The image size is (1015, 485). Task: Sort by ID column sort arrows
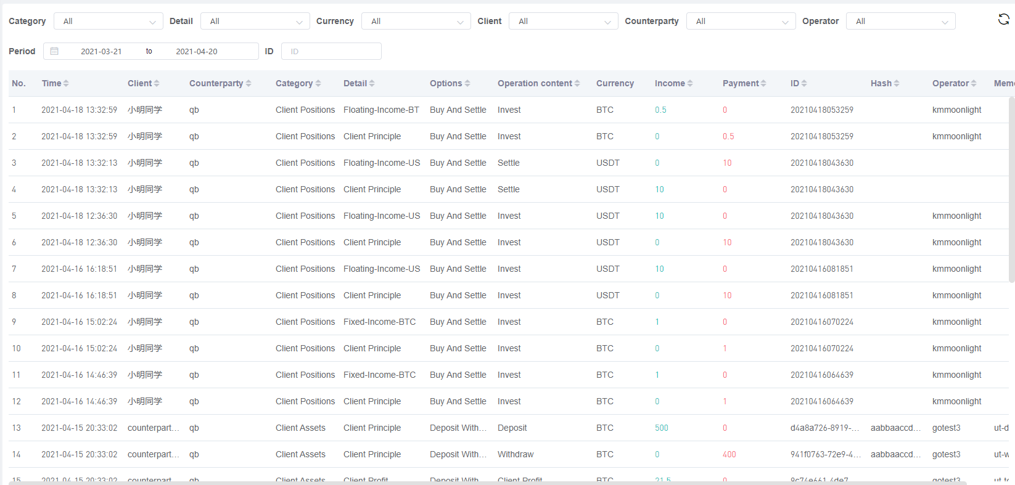pos(804,83)
